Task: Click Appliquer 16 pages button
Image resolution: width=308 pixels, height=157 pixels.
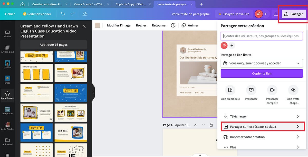Action: point(53,45)
